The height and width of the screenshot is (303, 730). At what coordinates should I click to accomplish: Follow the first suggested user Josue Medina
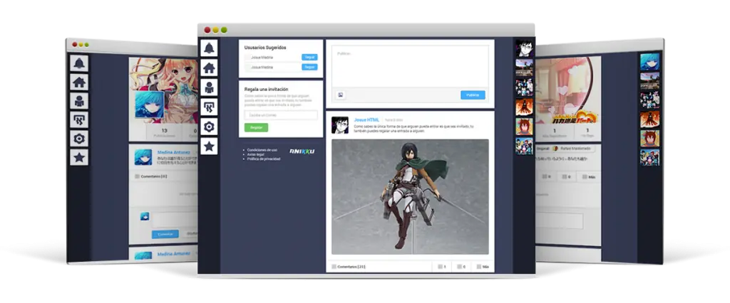point(309,57)
